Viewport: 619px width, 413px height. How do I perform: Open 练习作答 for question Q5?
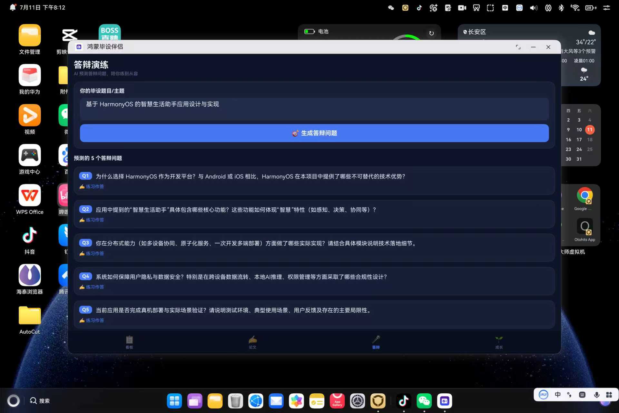point(92,320)
